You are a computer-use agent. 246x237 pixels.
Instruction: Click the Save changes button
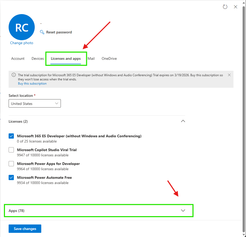pyautogui.click(x=25, y=229)
